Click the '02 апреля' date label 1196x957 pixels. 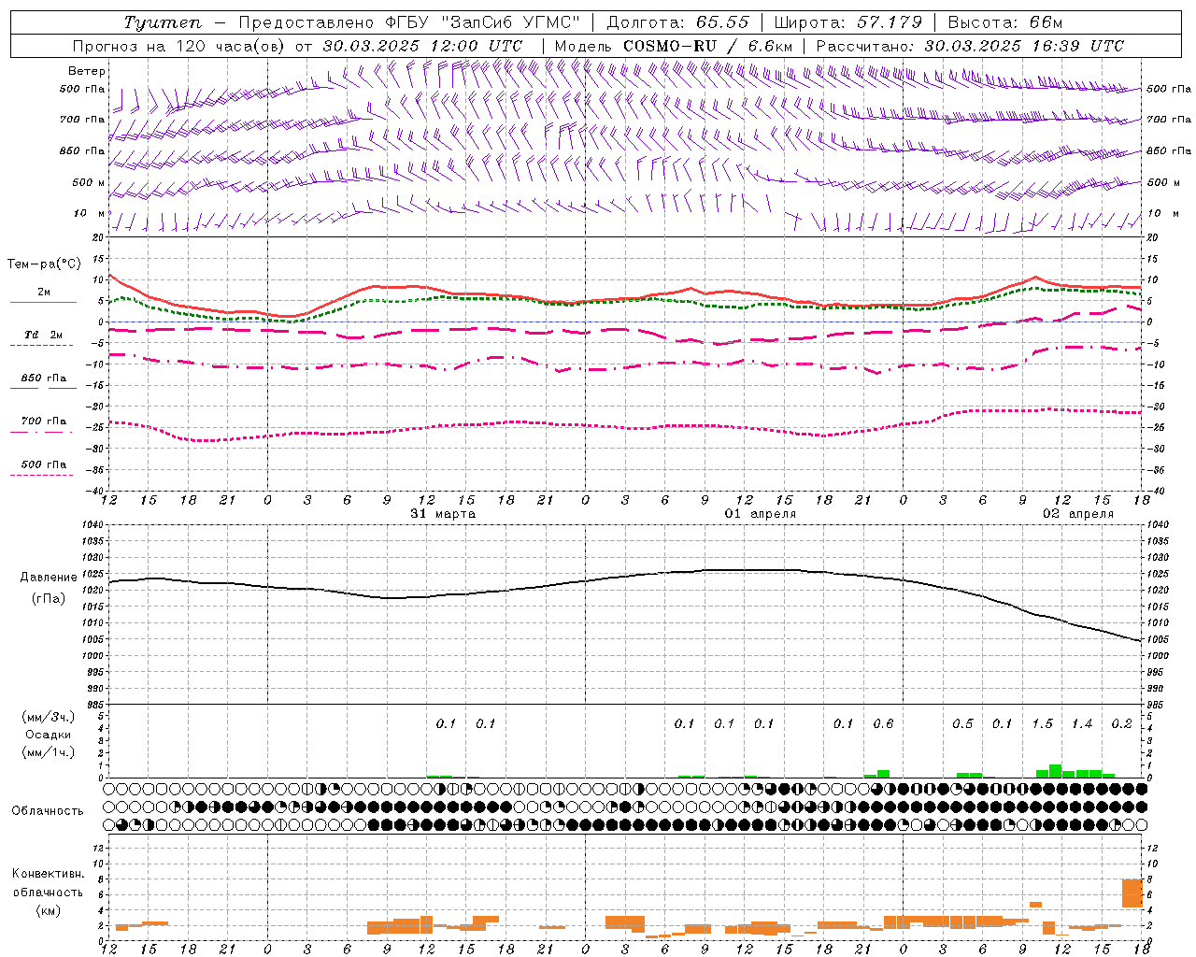(x=1078, y=514)
